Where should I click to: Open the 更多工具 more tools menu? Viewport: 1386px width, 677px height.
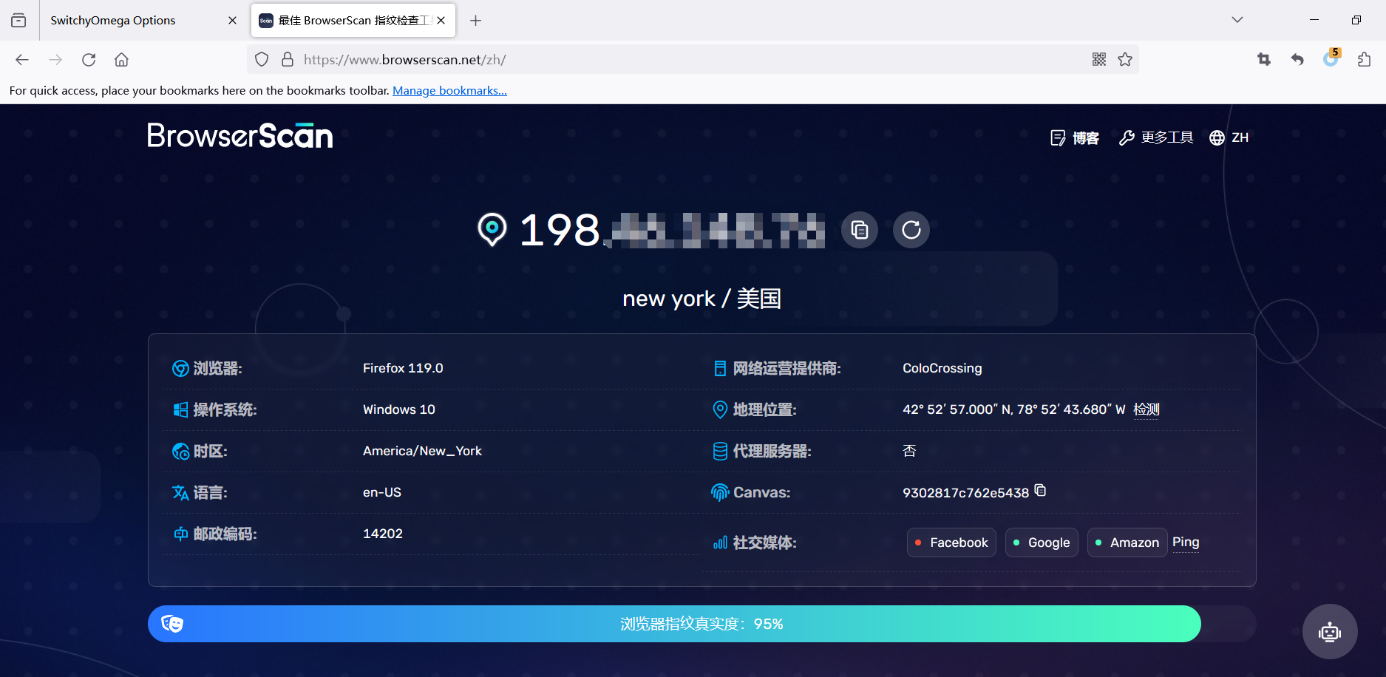tap(1156, 138)
